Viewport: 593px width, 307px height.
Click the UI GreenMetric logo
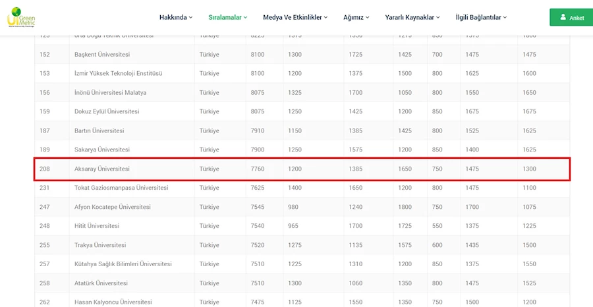coord(21,17)
